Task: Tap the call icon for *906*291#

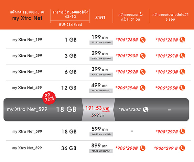Action: click(183, 56)
